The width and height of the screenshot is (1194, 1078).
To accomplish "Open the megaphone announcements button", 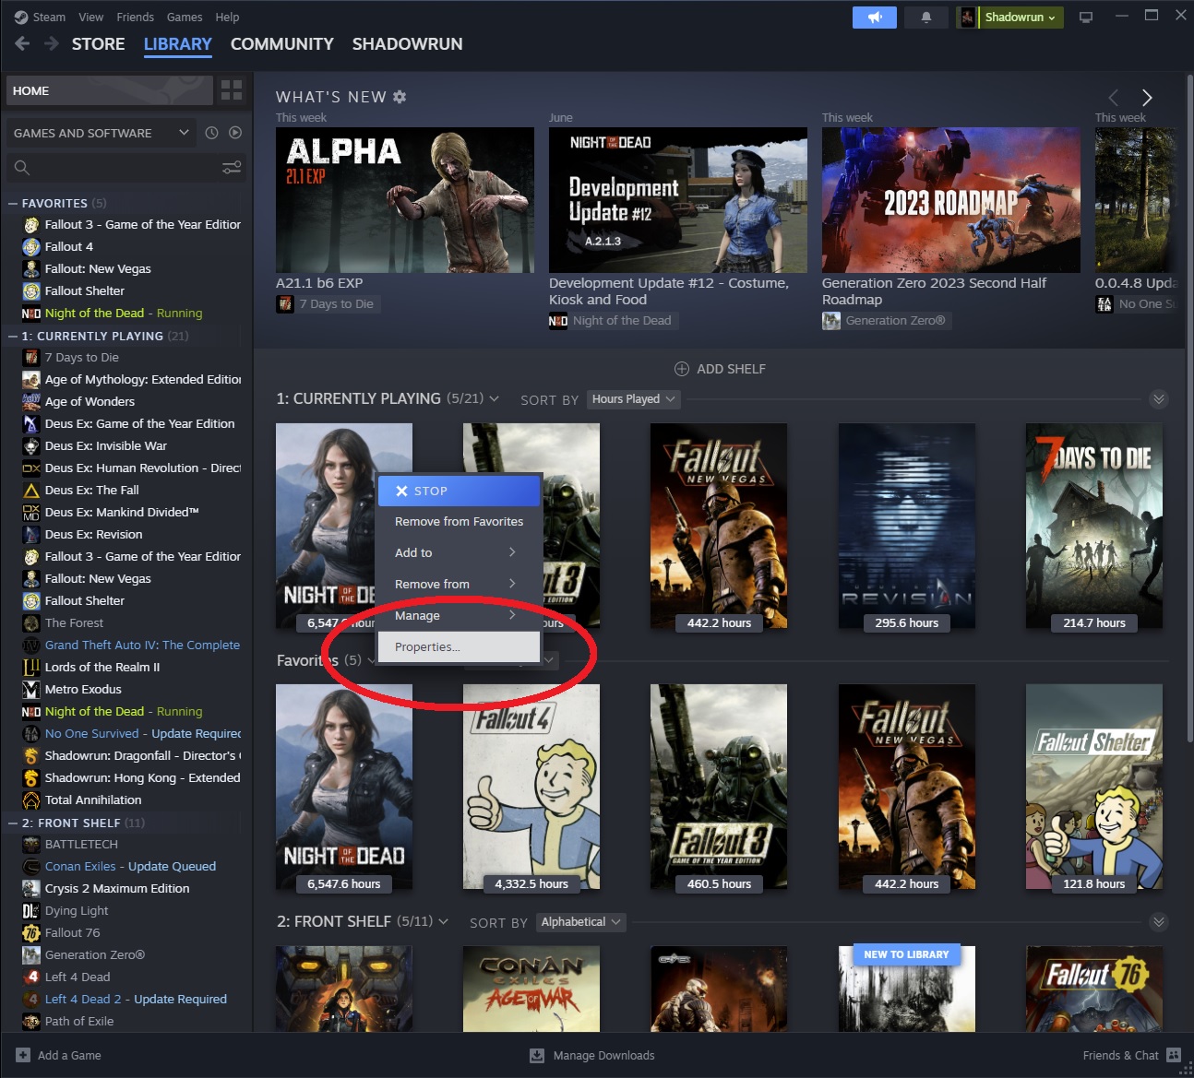I will (875, 18).
